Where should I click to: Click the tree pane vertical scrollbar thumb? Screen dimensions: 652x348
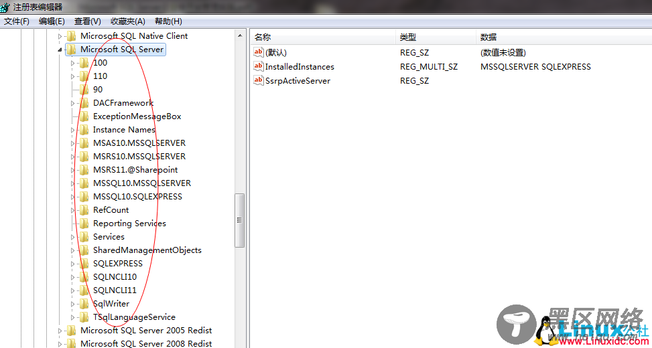240,220
